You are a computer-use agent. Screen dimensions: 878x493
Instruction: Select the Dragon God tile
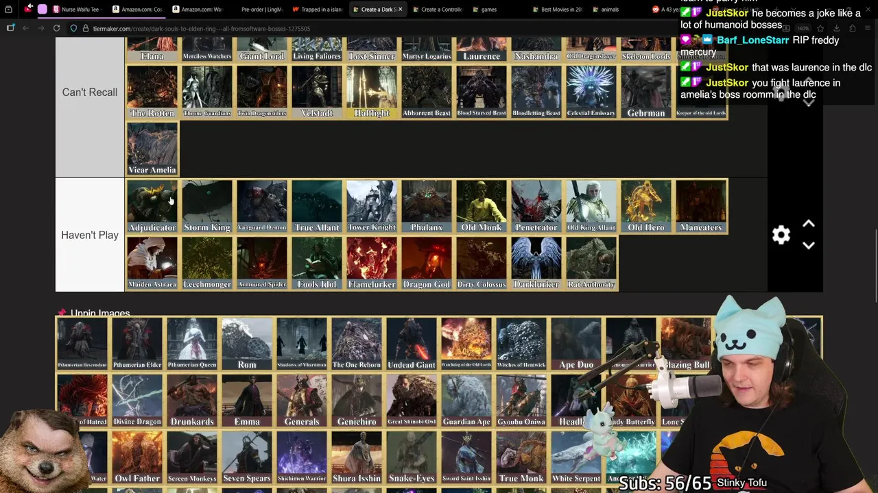(427, 263)
